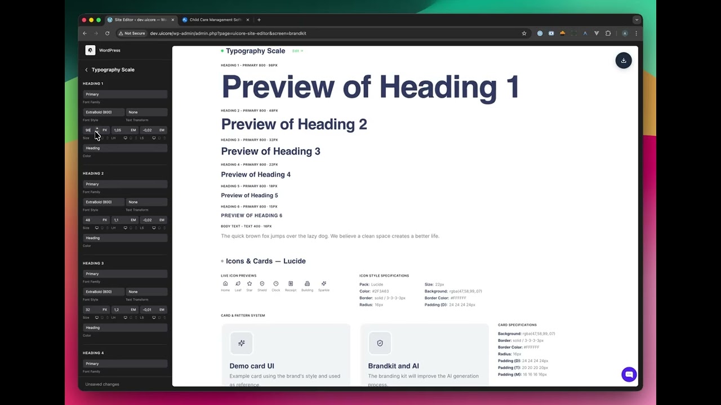
Task: Open new browser tab with plus
Action: click(x=259, y=20)
